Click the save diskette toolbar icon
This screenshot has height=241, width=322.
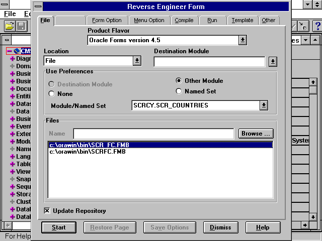pos(22,26)
